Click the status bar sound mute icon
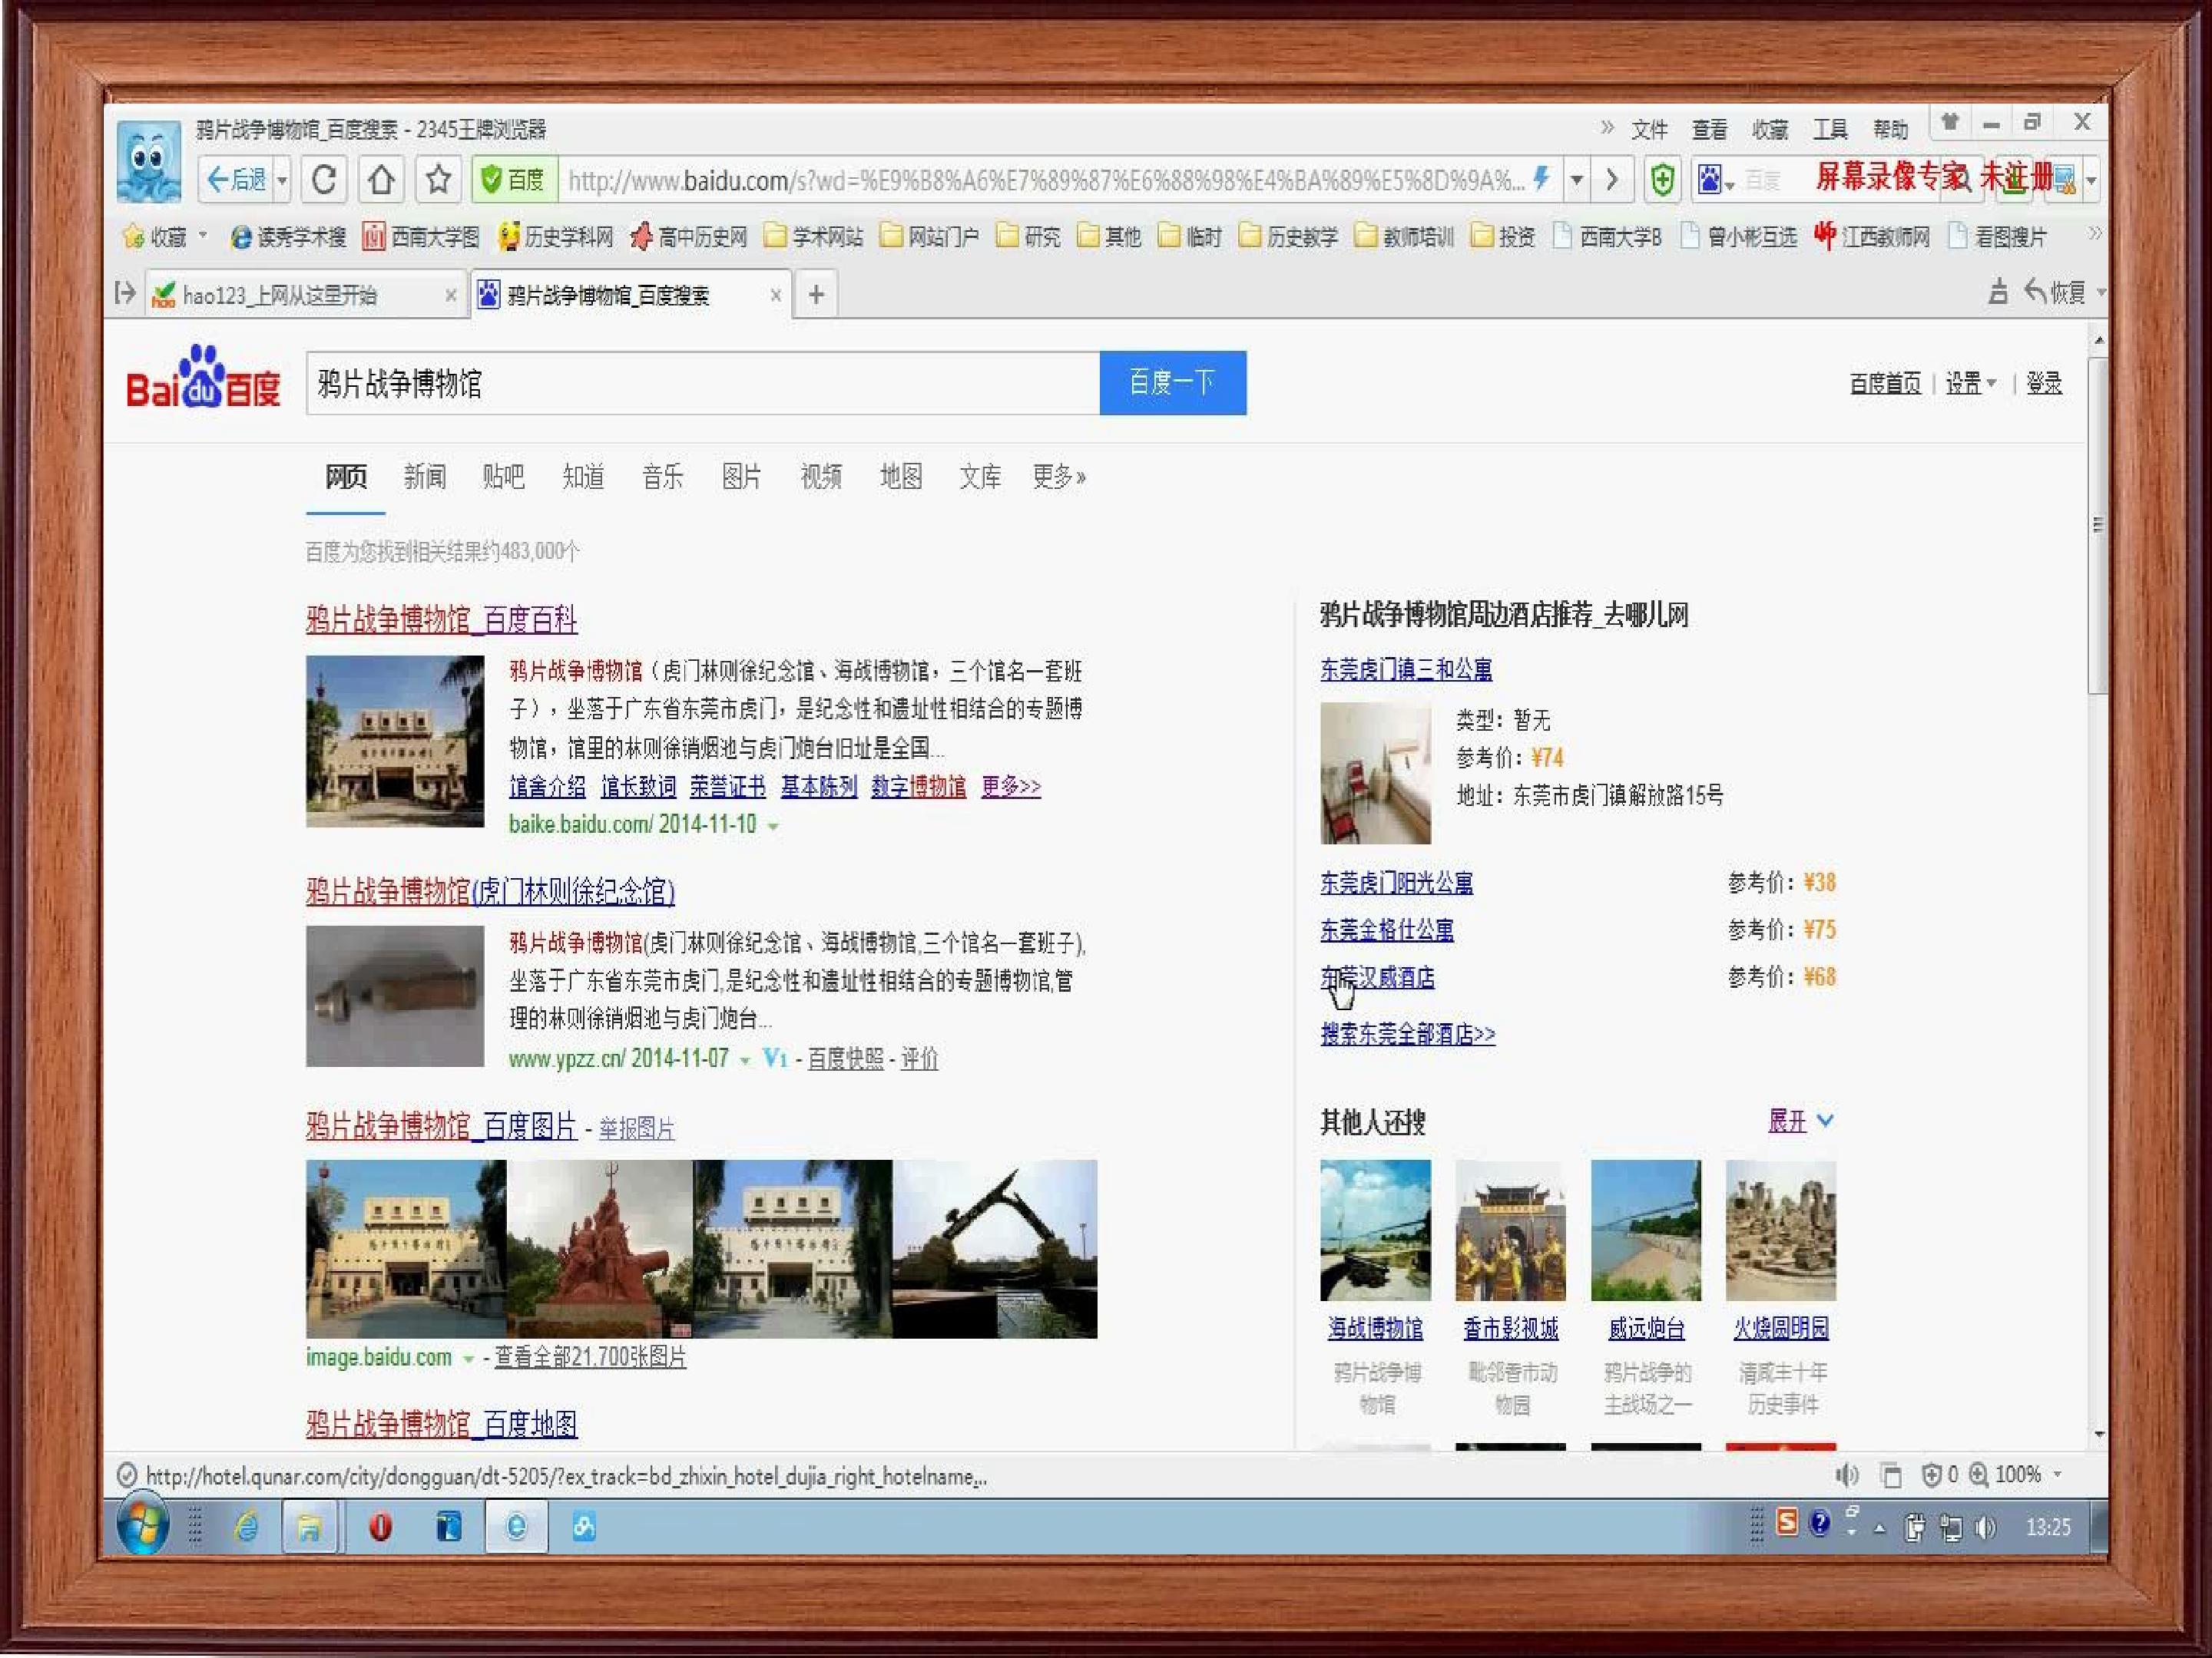The image size is (2212, 1658). 1846,1475
